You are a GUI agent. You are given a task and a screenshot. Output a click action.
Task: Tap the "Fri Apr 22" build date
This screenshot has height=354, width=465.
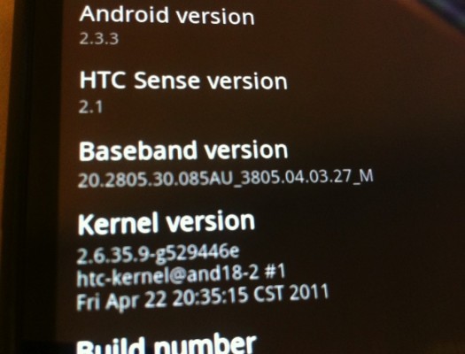[x=121, y=301]
